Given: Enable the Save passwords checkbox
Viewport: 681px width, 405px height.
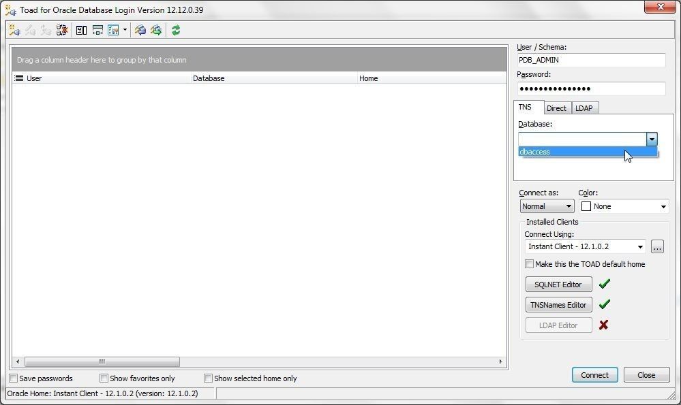Looking at the screenshot, I should click(14, 378).
